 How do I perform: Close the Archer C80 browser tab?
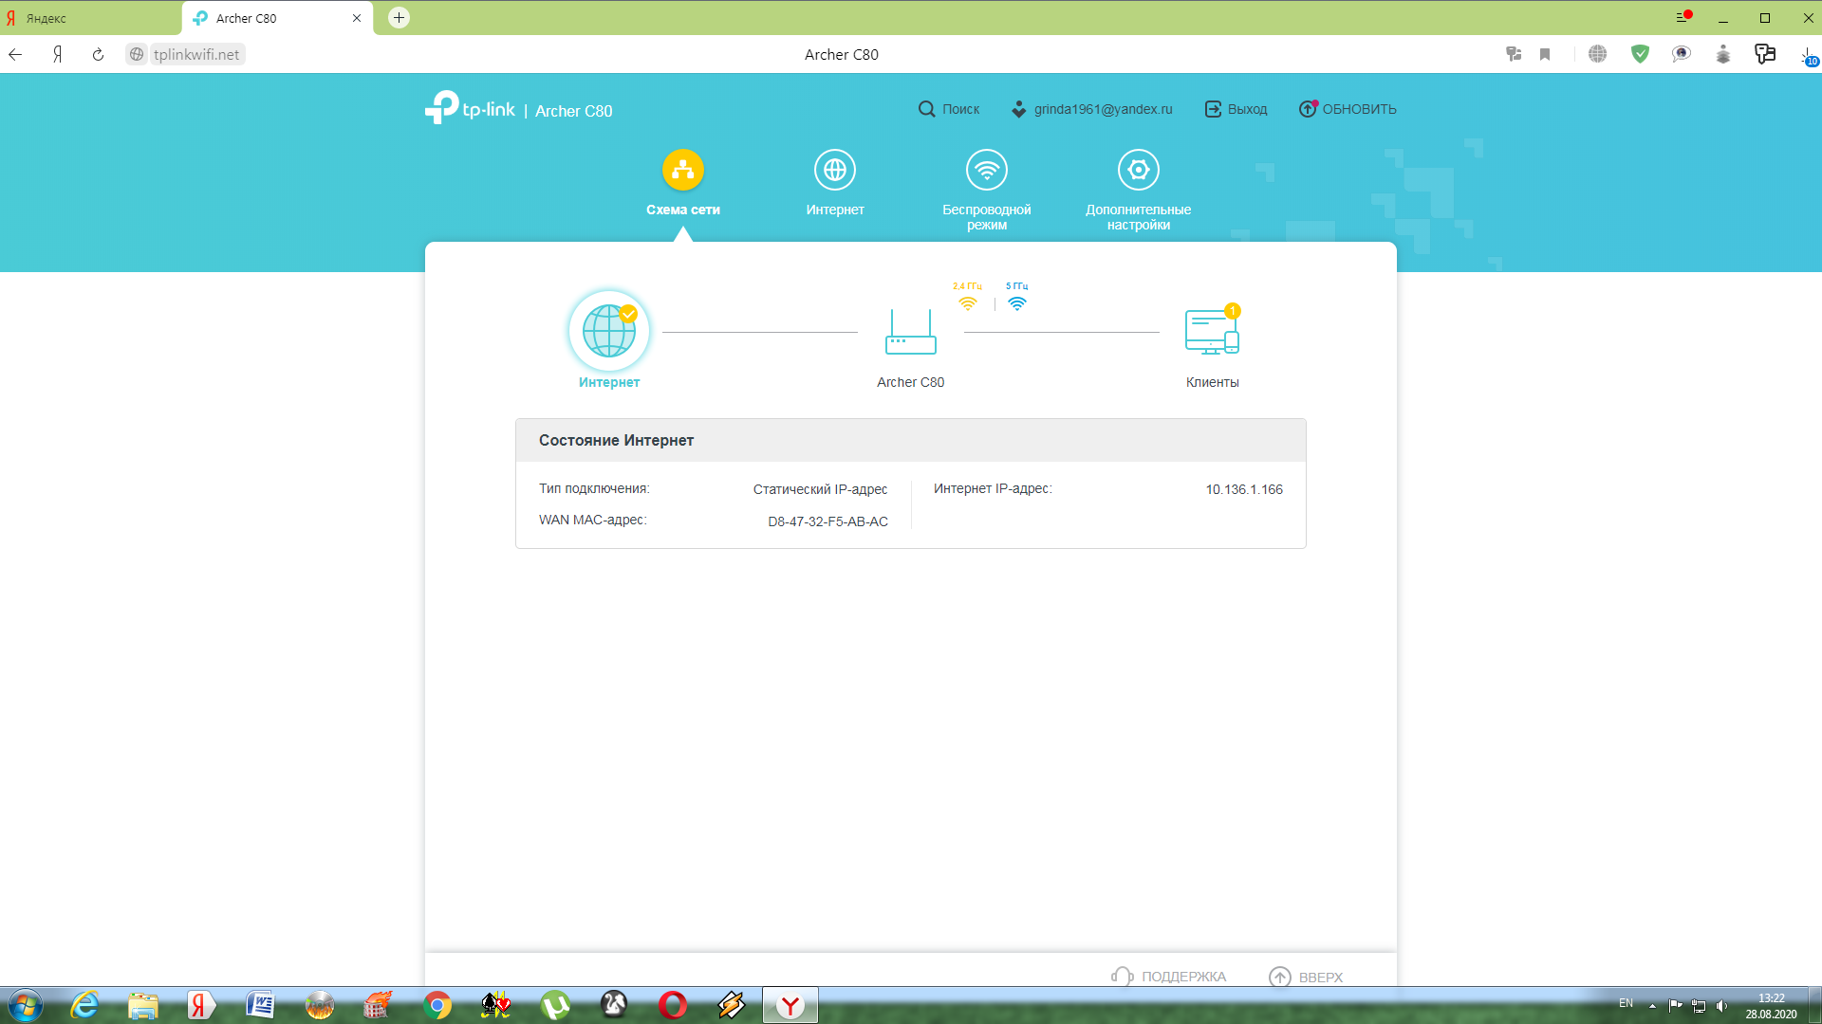coord(357,18)
